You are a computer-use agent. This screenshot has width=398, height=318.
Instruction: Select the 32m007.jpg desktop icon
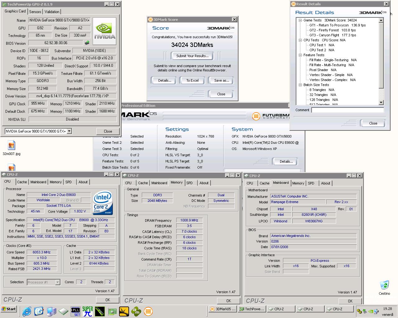(12, 148)
